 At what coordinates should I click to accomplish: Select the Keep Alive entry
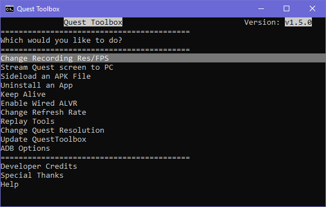(x=23, y=94)
